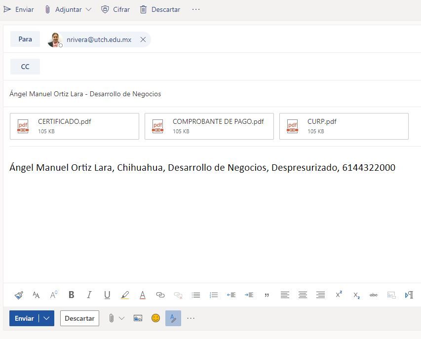
Task: Expand the Adjuntar dropdown chevron
Action: coord(89,10)
